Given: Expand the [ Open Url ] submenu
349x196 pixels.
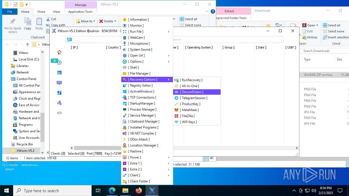Looking at the screenshot, I should point(147,56).
